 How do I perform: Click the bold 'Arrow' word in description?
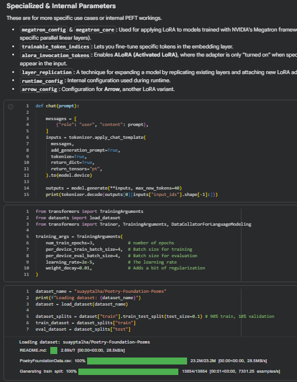coord(112,89)
